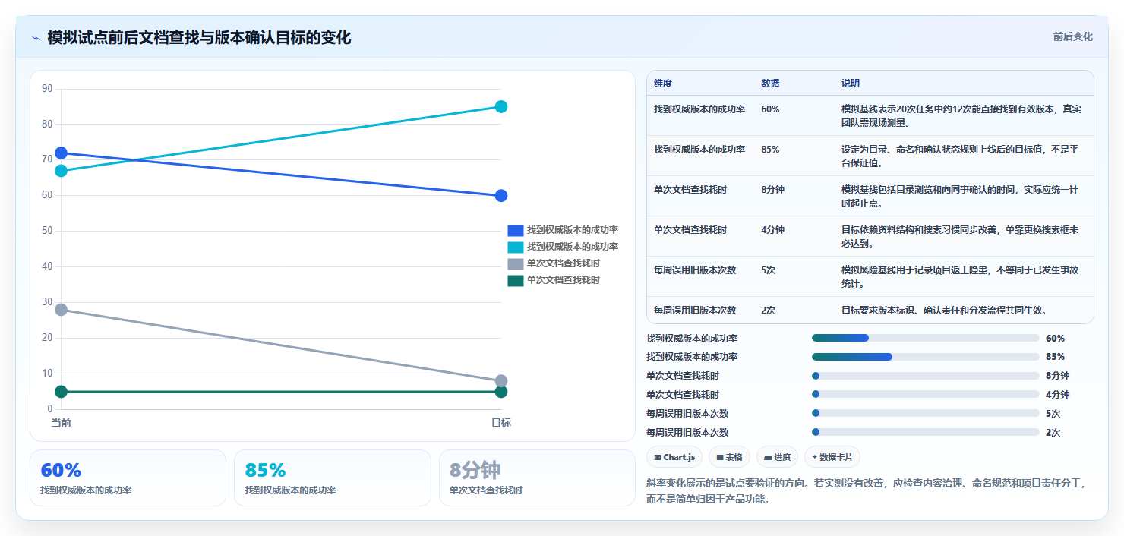
Task: Click the description starting 模拟风险基线
Action: click(961, 277)
